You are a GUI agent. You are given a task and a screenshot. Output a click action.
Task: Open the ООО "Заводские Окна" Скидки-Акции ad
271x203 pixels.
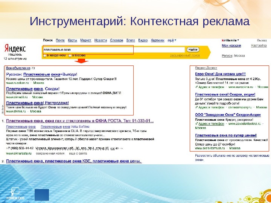coord(228,115)
